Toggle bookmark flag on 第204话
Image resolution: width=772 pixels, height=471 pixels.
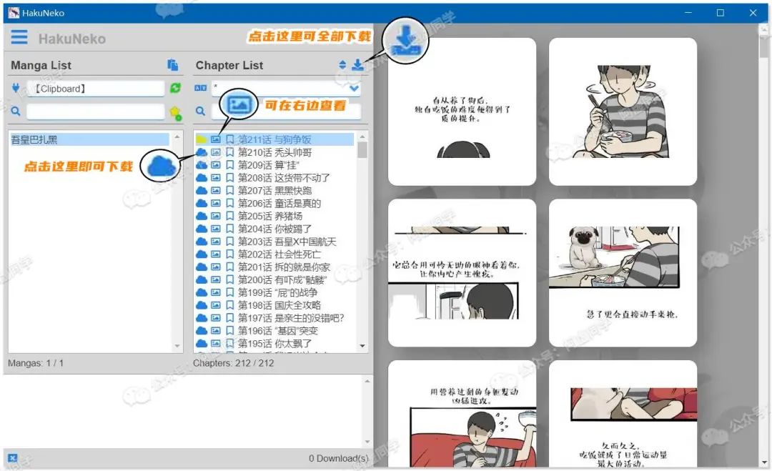229,229
